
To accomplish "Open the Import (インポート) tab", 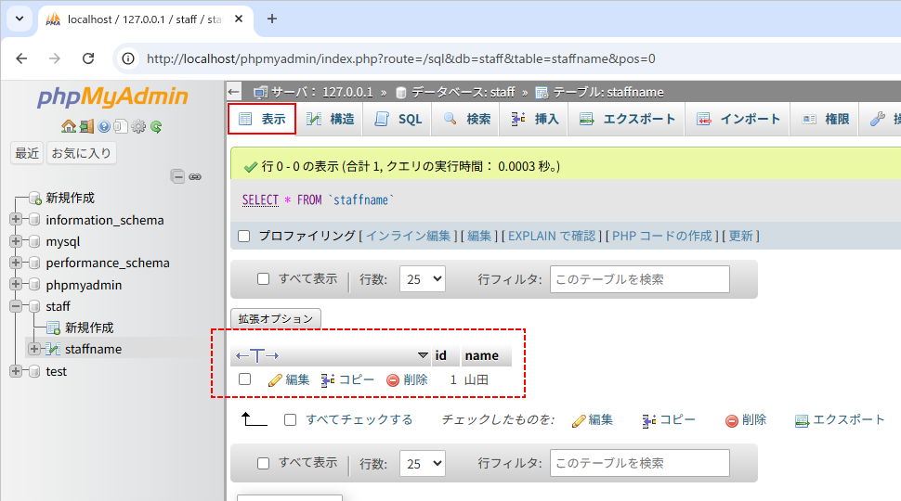I will click(738, 119).
